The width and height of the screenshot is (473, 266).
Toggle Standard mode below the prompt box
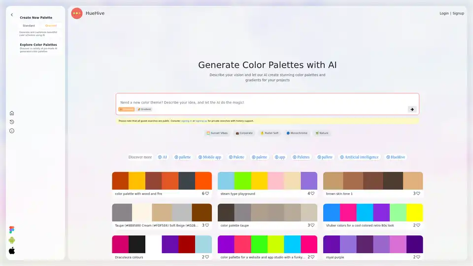point(126,109)
